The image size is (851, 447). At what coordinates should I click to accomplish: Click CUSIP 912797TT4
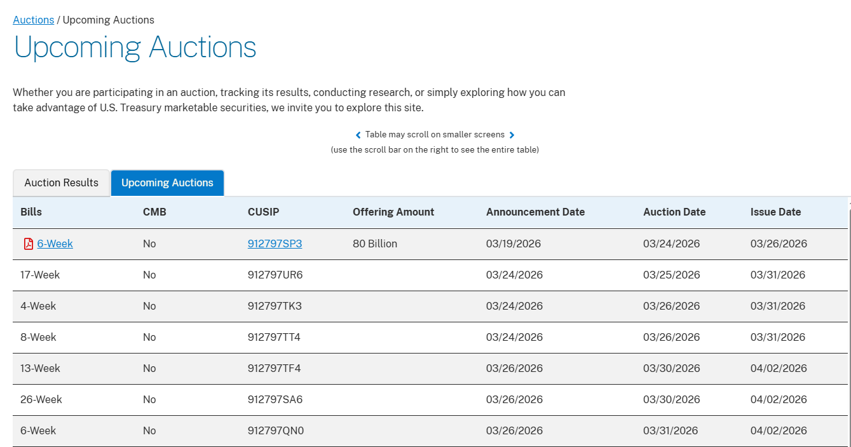coord(274,337)
